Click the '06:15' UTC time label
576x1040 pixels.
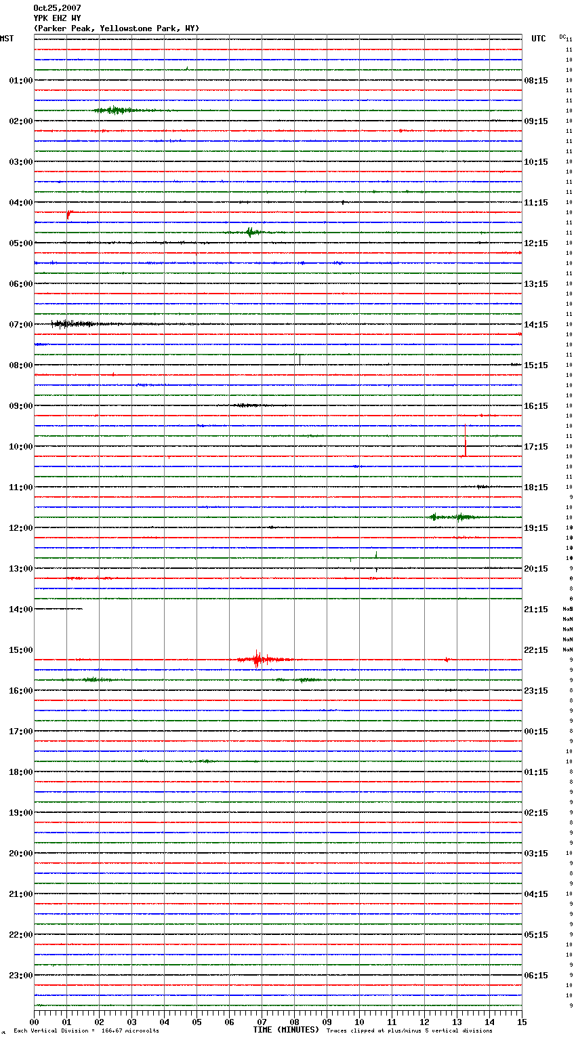tap(536, 976)
